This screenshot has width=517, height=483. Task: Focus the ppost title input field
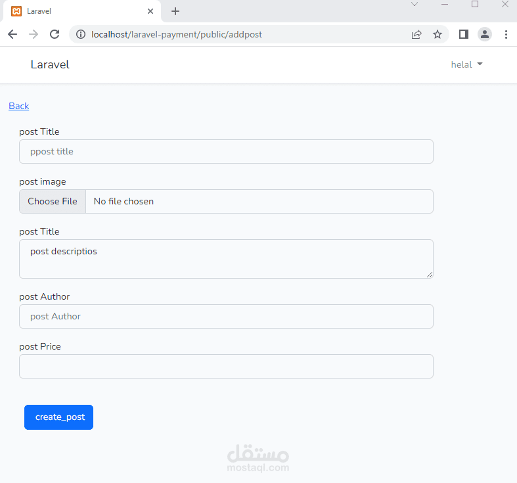(226, 151)
